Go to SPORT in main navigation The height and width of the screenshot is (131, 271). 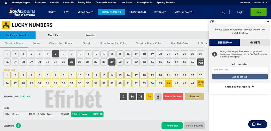pyautogui.click(x=52, y=12)
